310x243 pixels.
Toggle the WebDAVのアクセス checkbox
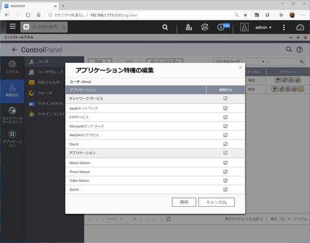[x=225, y=135]
